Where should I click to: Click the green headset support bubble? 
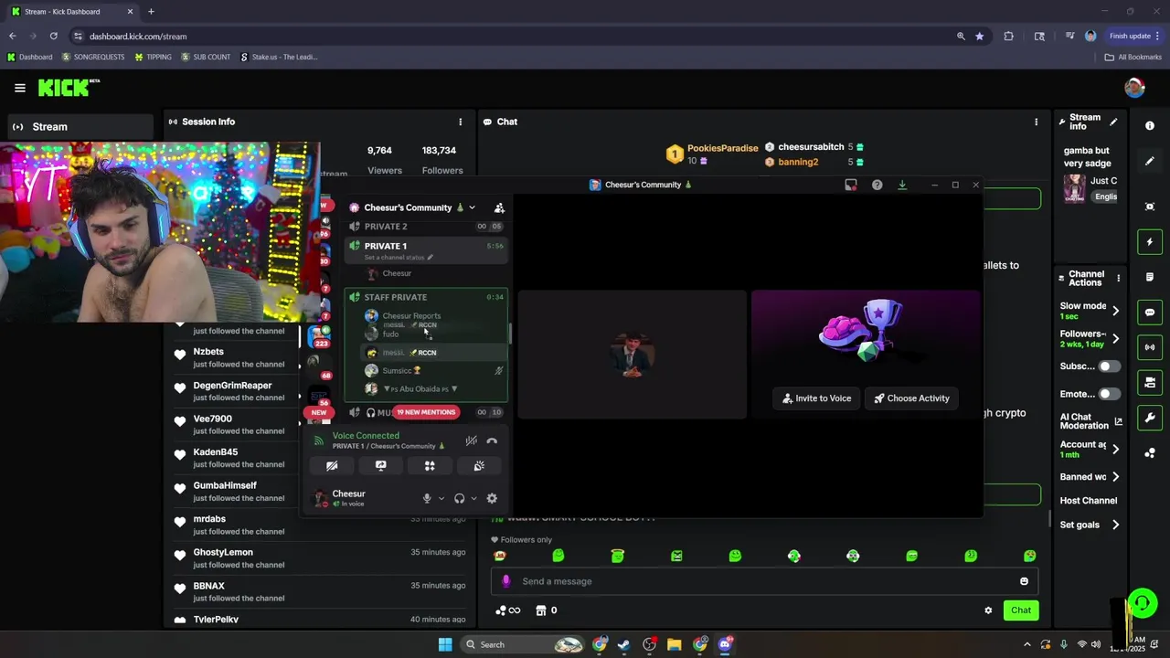tap(1143, 603)
